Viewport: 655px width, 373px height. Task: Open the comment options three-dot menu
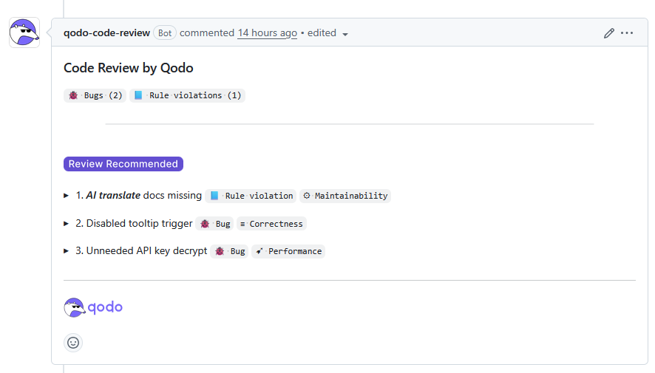click(x=627, y=33)
